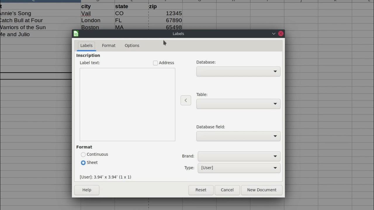Click inside the Label text box

point(127,104)
